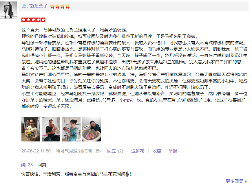Click the last gold medal badge

[x=67, y=6]
